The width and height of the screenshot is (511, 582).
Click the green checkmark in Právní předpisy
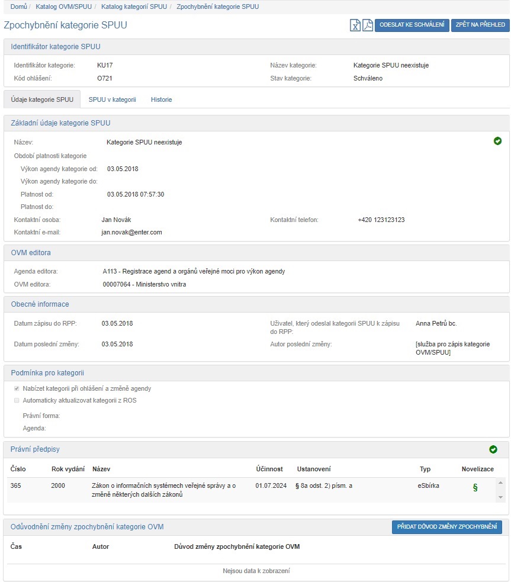tap(493, 449)
